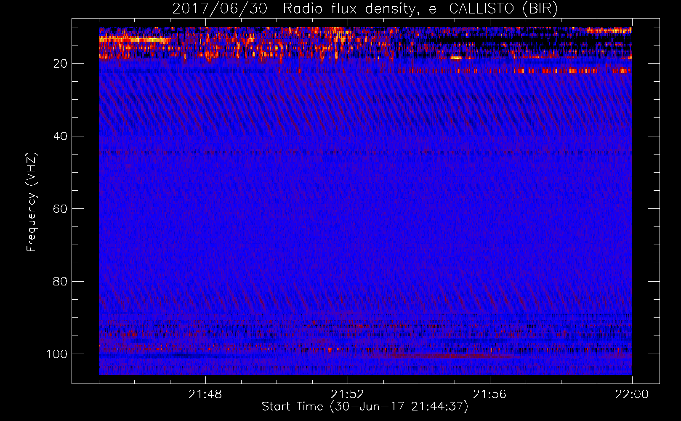The height and width of the screenshot is (421, 681).
Task: Click the 21:52 time tick label
Action: coord(348,394)
